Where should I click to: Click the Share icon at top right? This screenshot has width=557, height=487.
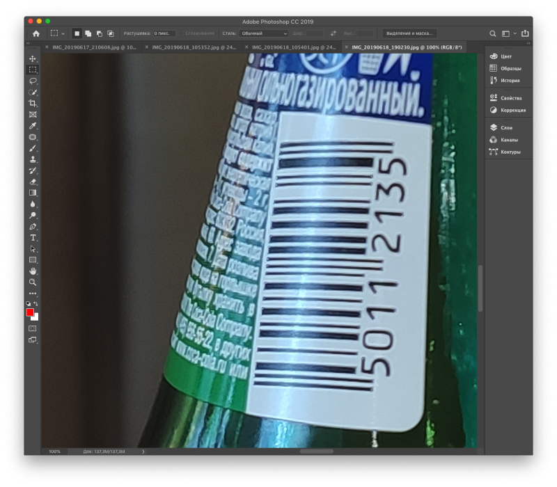pos(525,33)
